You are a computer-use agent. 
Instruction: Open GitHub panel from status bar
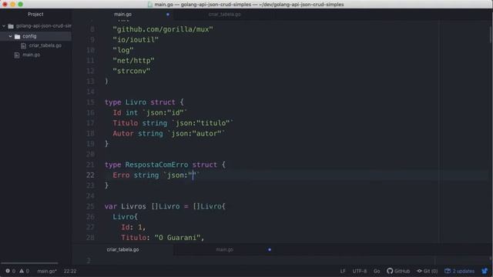click(398, 271)
